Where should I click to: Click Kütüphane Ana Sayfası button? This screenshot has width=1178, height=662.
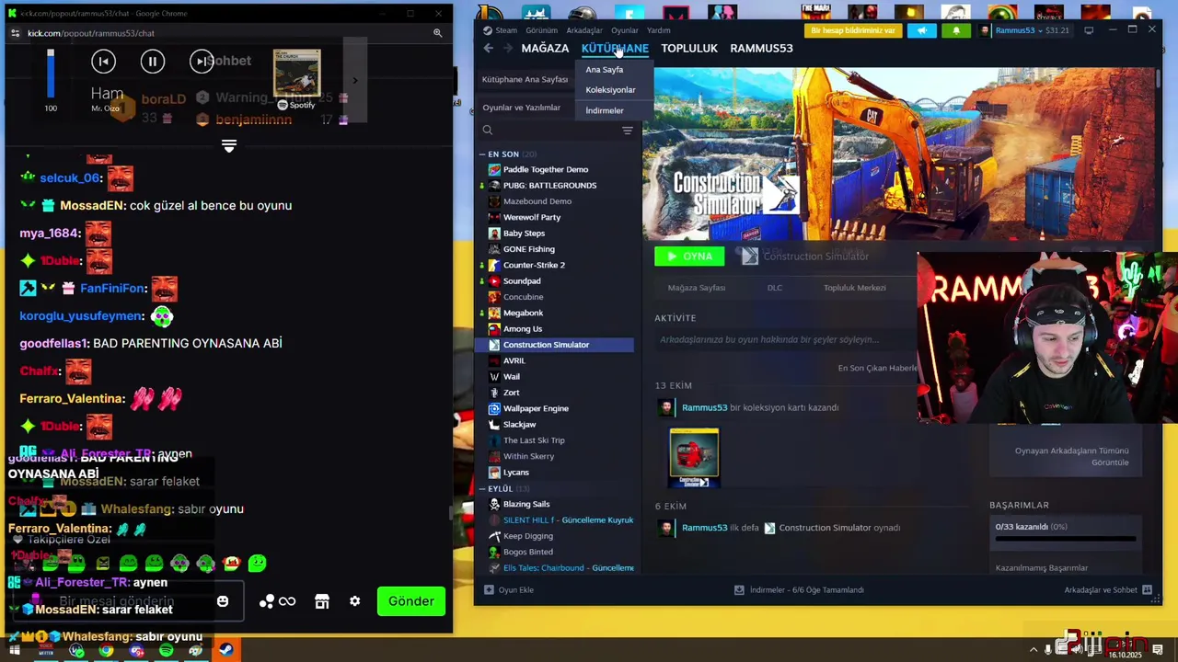(525, 79)
